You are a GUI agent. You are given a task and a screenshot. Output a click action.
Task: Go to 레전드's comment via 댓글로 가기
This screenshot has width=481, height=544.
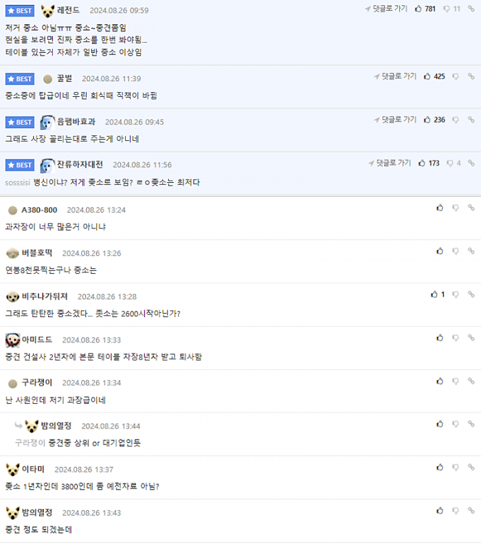tap(386, 9)
